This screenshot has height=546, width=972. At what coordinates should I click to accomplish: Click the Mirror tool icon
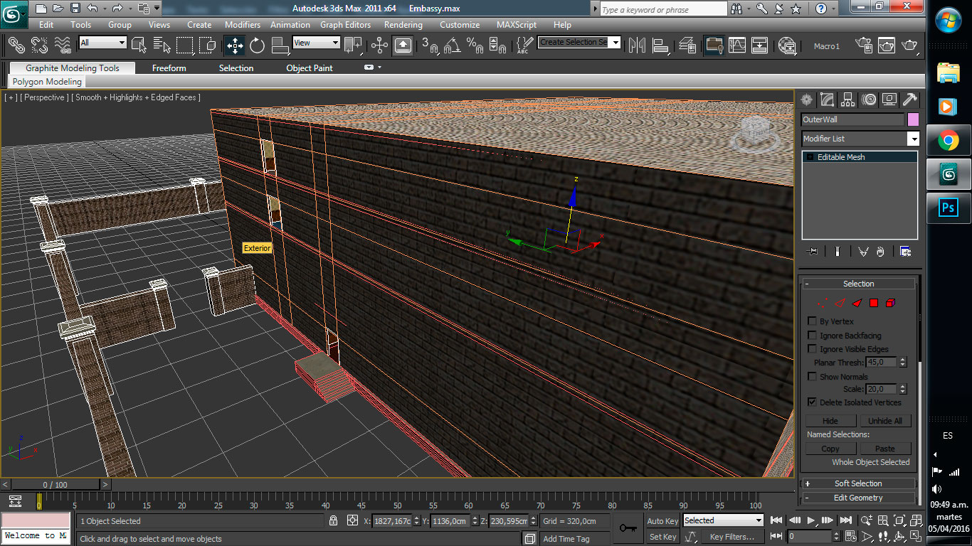[x=637, y=45]
